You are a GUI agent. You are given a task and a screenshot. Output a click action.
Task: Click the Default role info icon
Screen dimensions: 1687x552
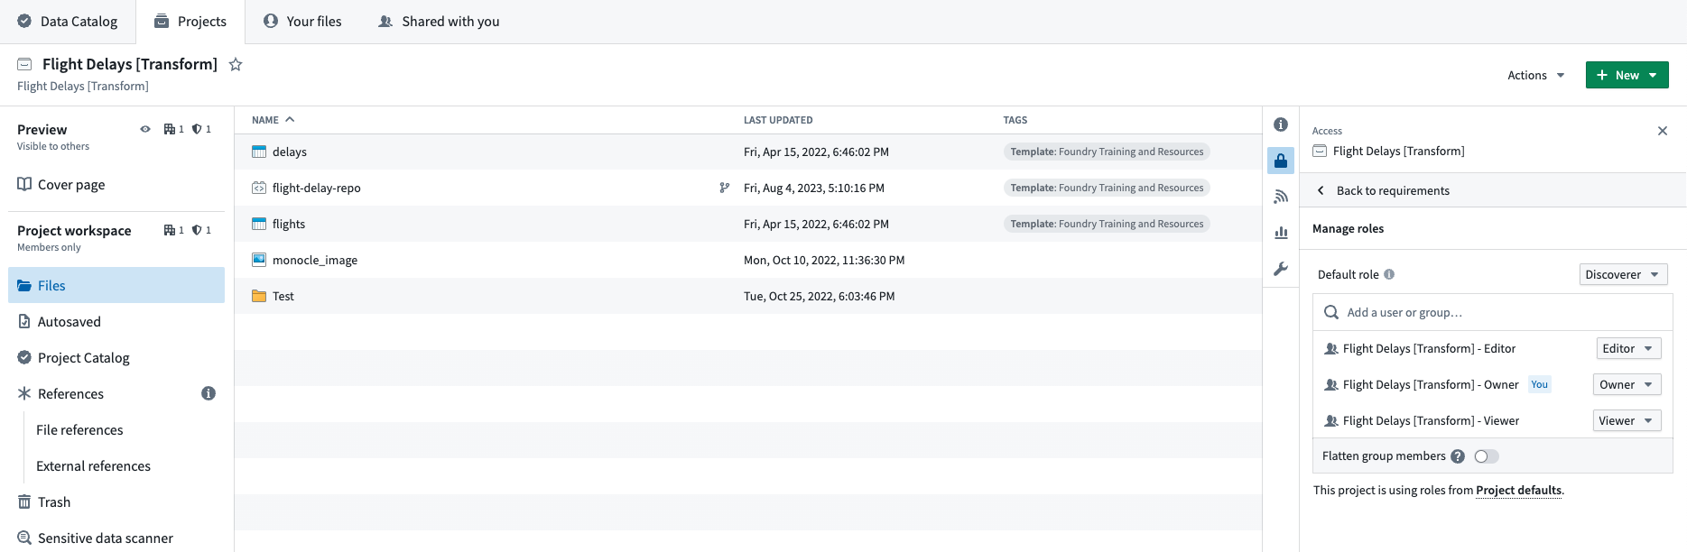(1389, 274)
